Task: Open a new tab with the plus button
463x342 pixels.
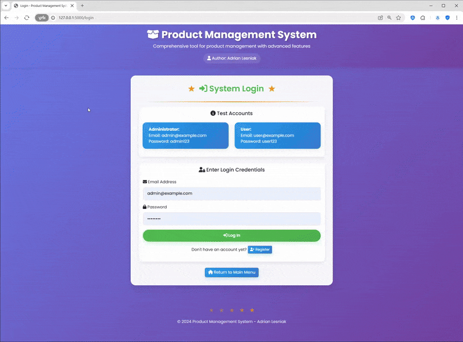Action: click(x=82, y=5)
